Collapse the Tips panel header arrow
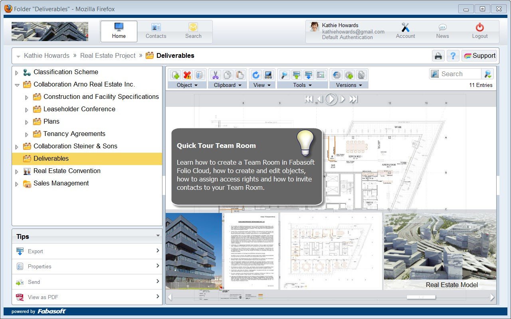 [158, 236]
